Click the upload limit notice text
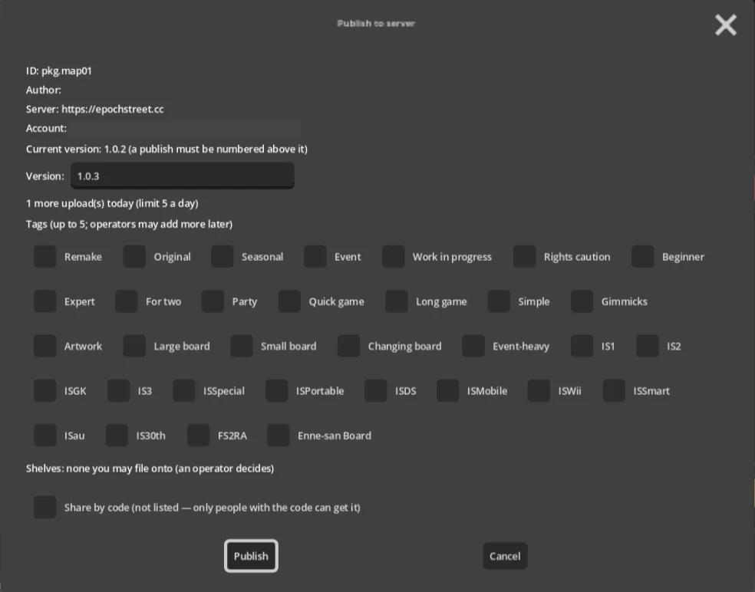This screenshot has width=755, height=592. coord(112,203)
